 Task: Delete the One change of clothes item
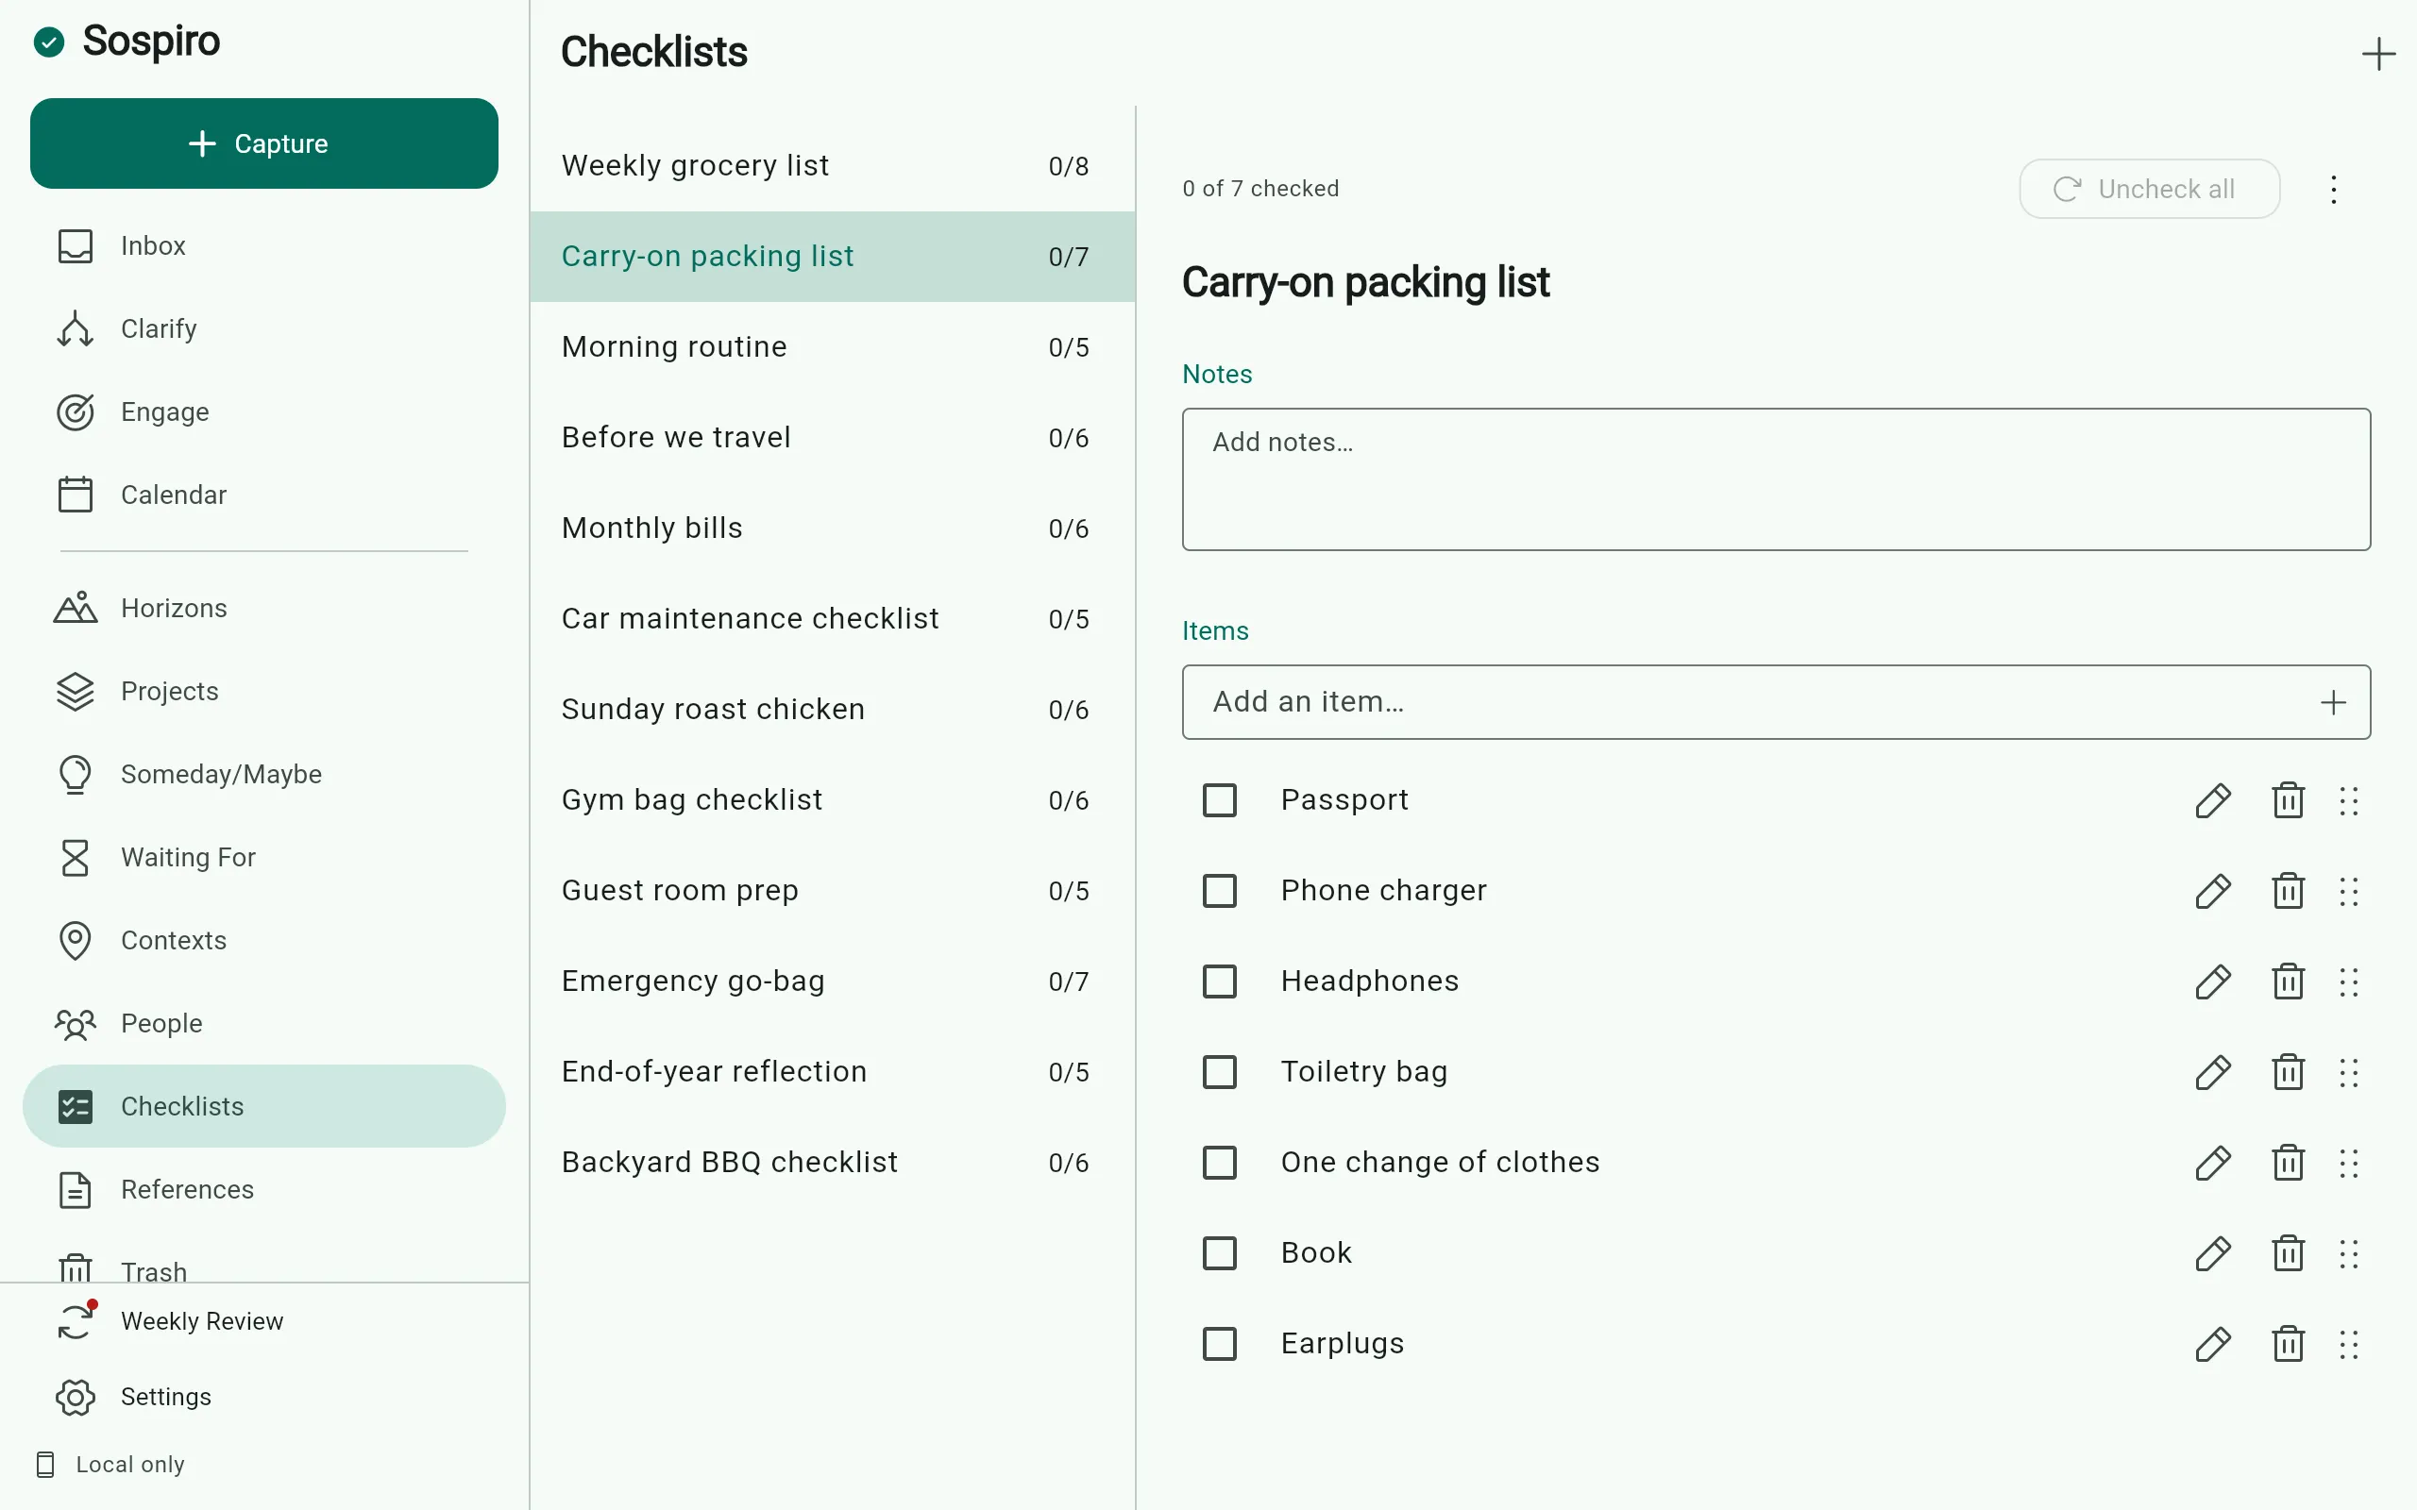point(2289,1163)
